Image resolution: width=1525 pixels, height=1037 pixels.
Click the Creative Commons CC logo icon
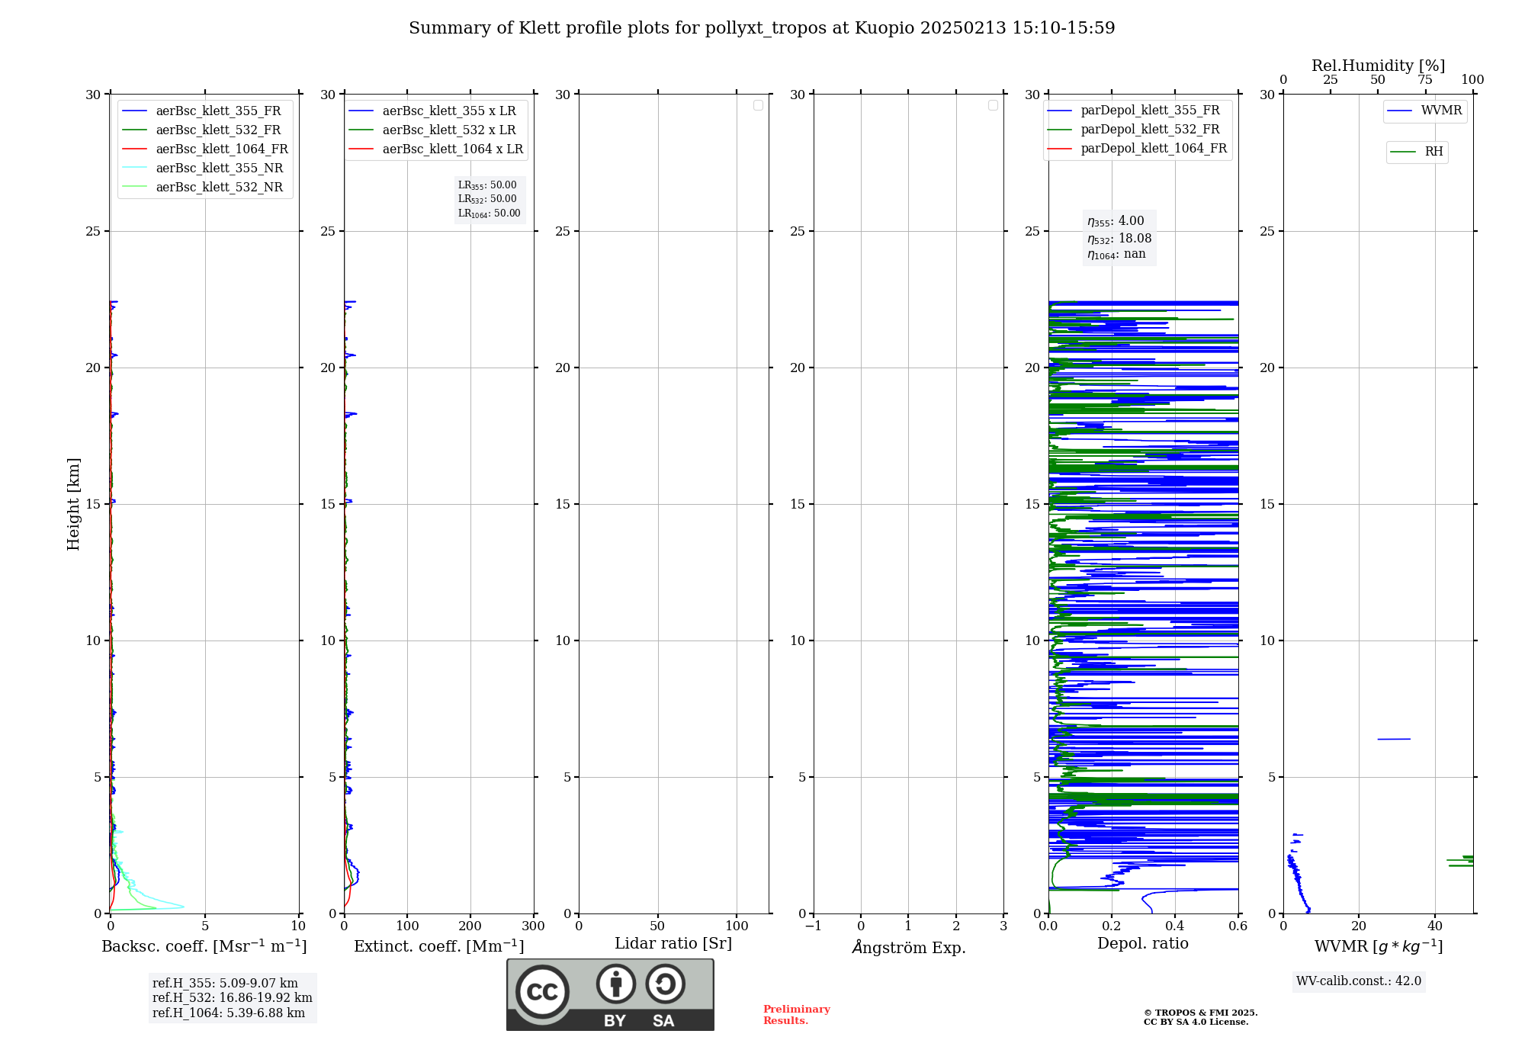(542, 991)
